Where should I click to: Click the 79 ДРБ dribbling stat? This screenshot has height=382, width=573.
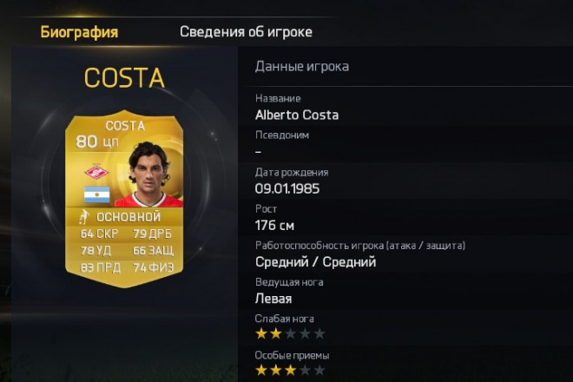pos(153,234)
